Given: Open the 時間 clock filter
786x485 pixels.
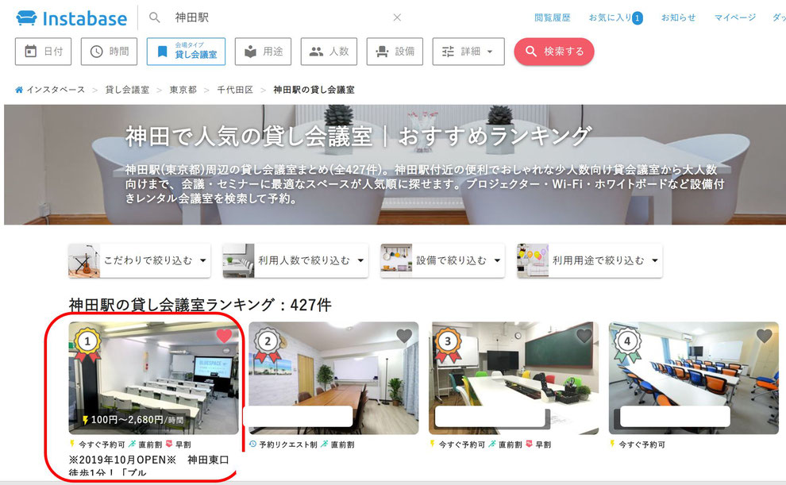Looking at the screenshot, I should click(x=109, y=51).
